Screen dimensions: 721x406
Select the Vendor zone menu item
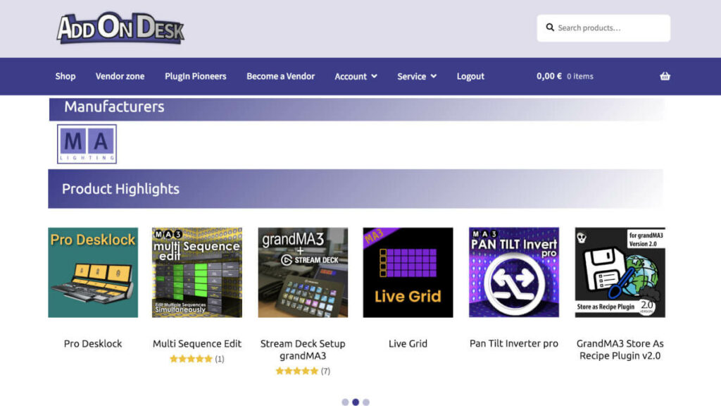(x=120, y=76)
